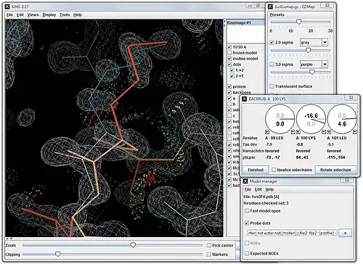The width and height of the screenshot is (363, 264).
Task: Click the minus button beside the A 99 LEU dial
Action: [x=293, y=132]
